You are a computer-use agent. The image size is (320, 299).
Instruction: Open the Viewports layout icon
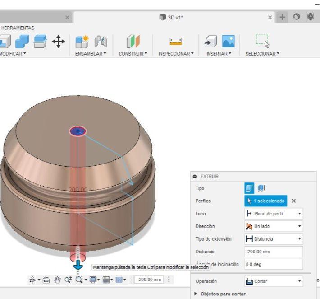tap(119, 280)
